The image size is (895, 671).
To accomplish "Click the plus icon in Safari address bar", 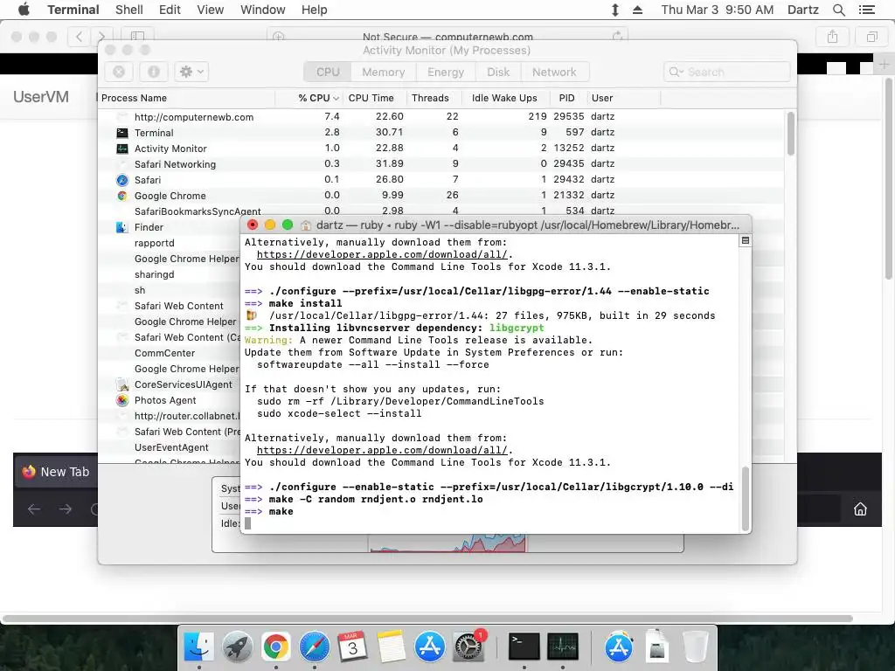I will click(279, 37).
